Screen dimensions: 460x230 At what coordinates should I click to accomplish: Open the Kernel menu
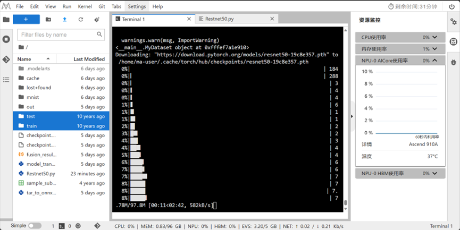point(85,6)
